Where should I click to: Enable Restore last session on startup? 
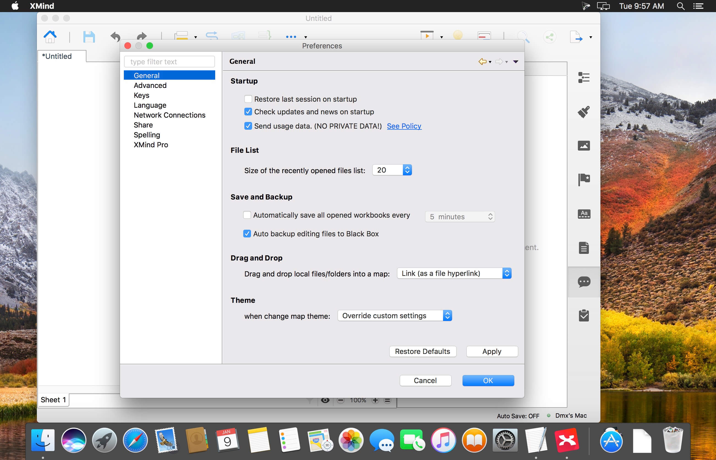coord(248,99)
